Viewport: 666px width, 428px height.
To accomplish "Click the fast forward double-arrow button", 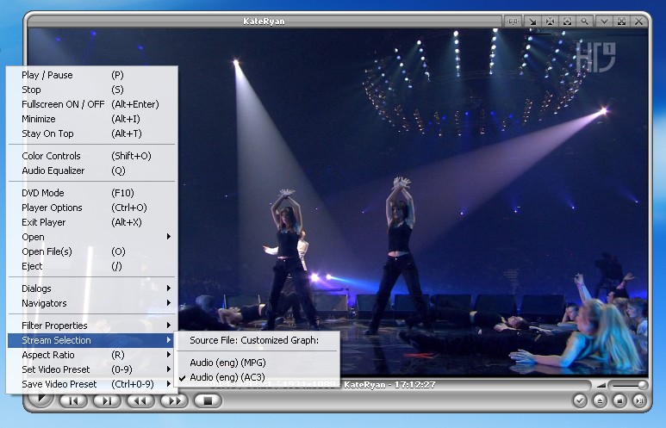I will click(x=174, y=400).
